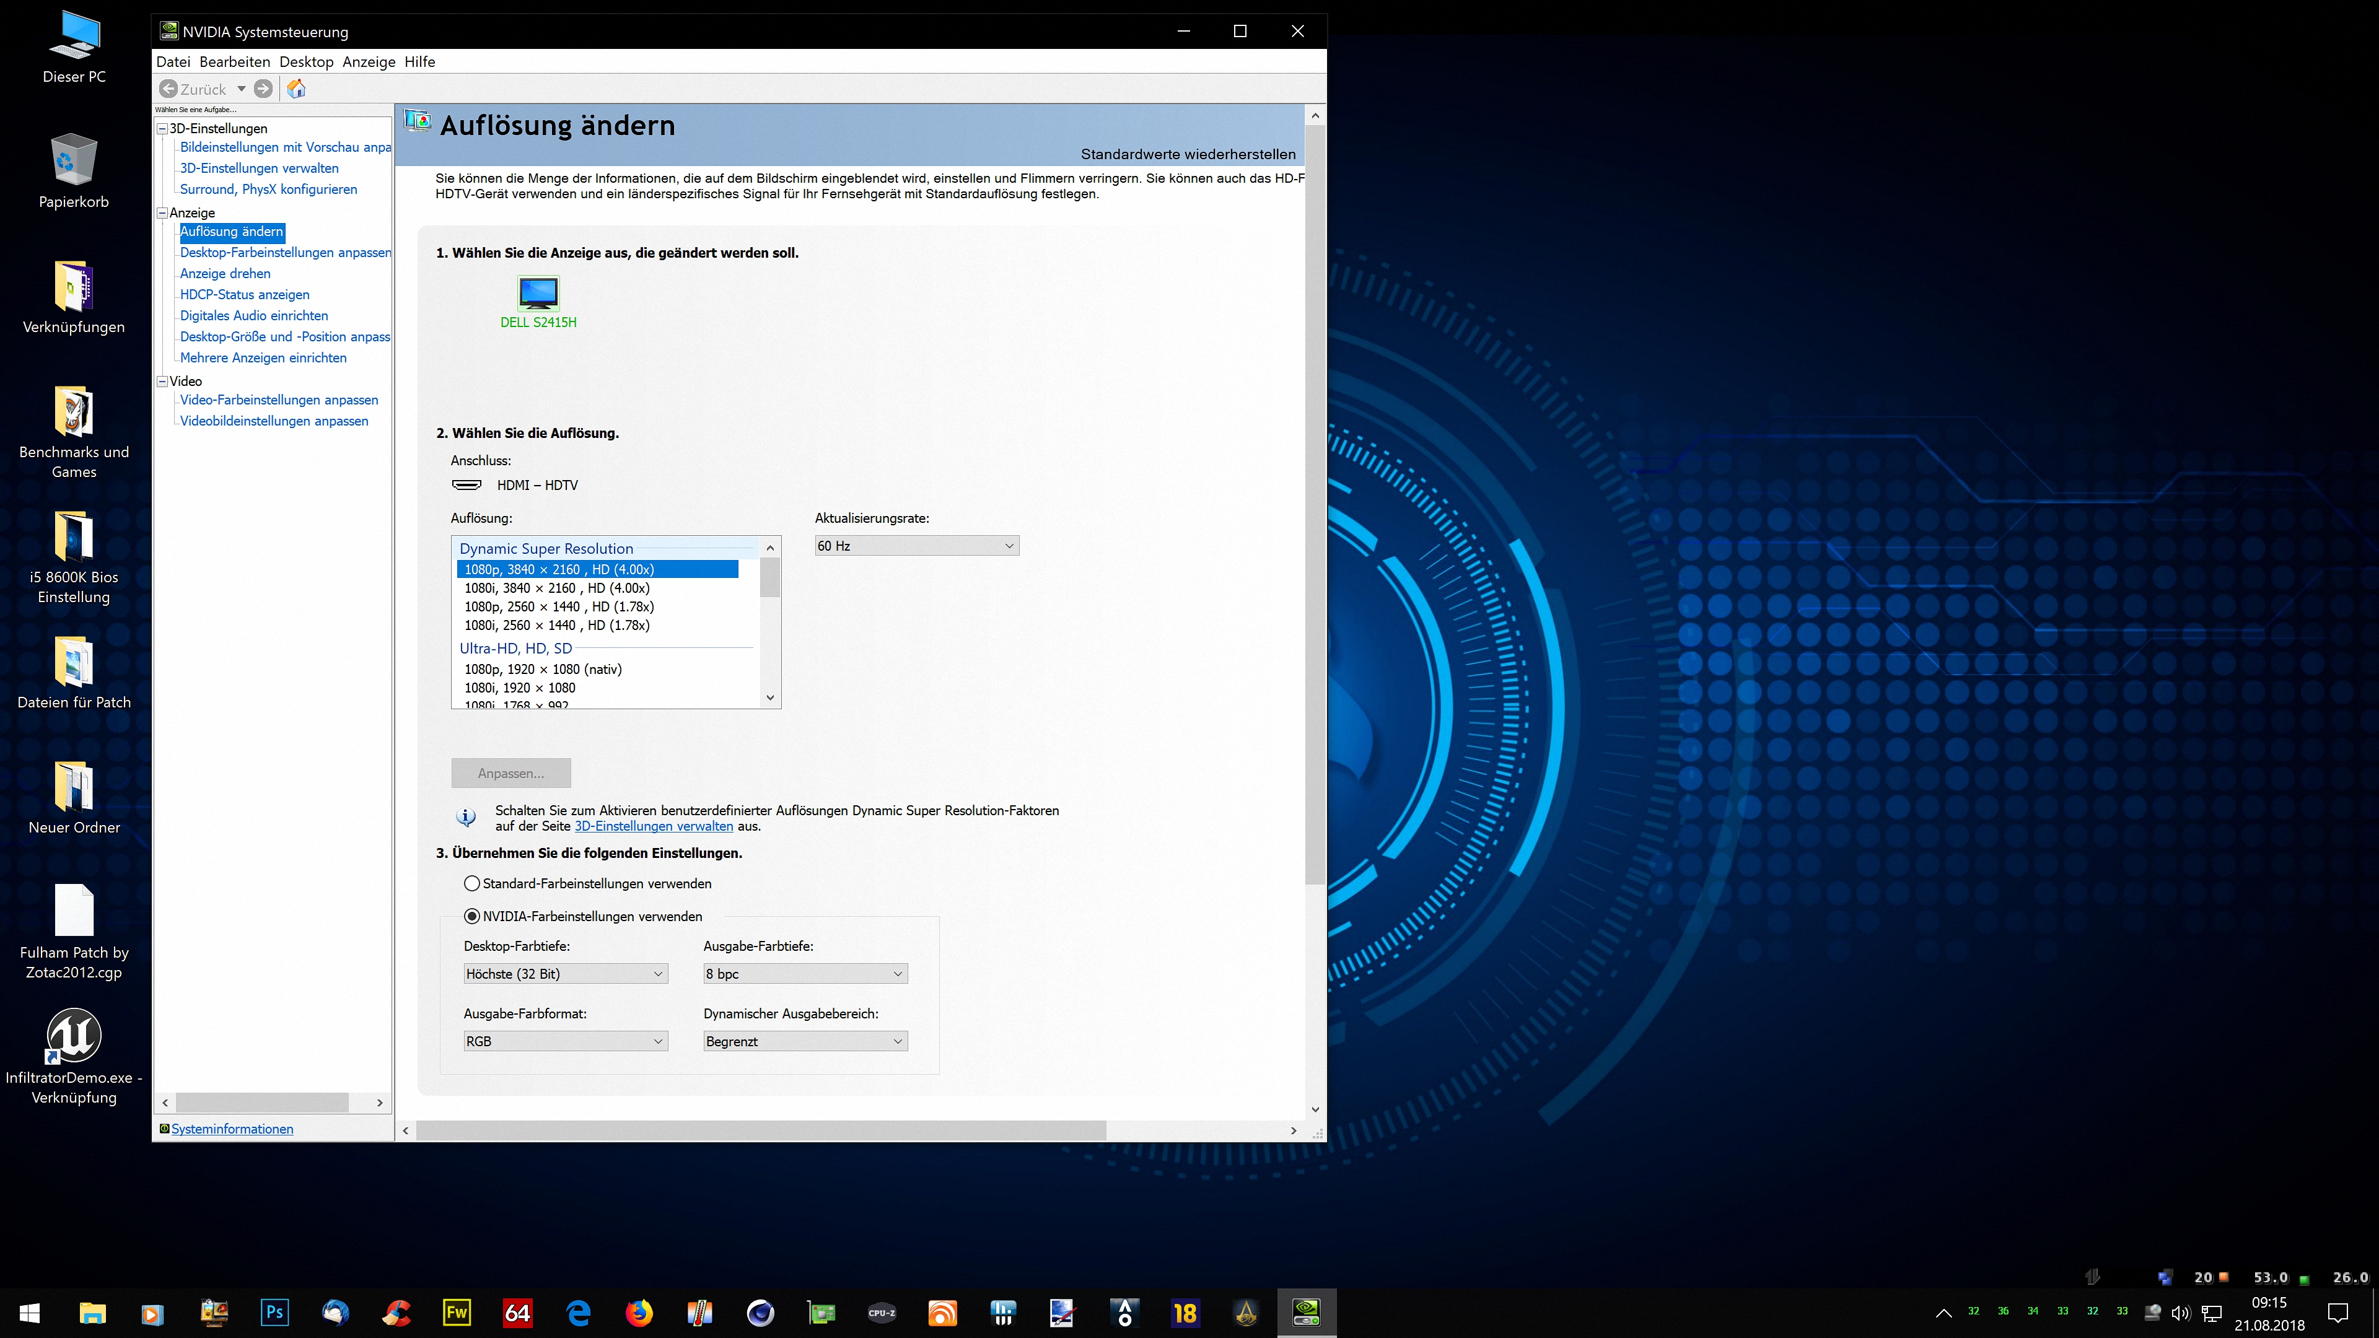Click the forward arrow navigation icon

click(x=263, y=89)
